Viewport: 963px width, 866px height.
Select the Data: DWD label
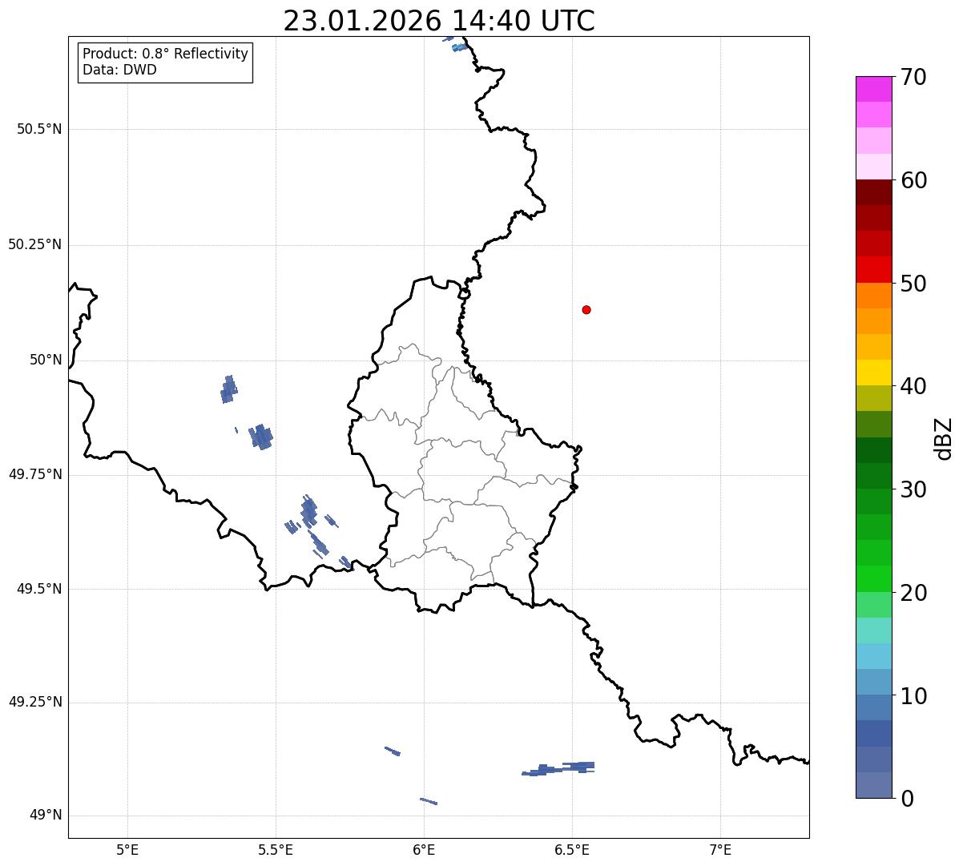[119, 70]
